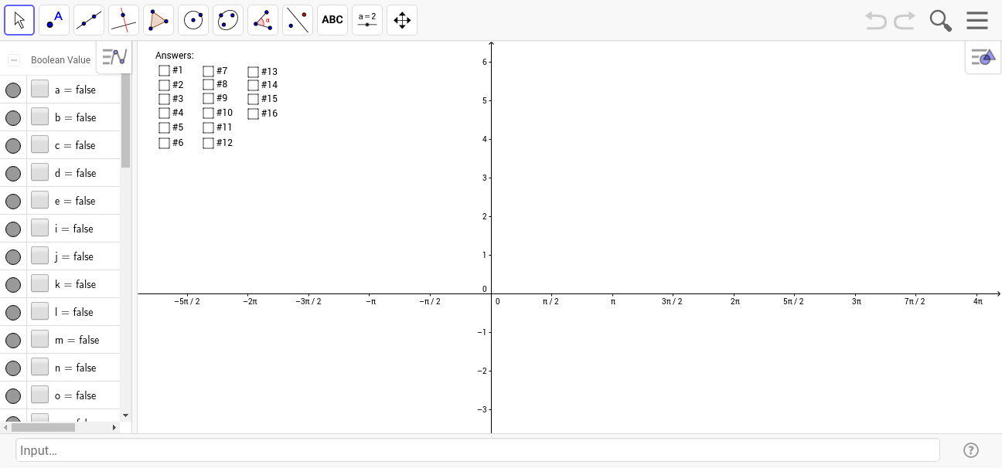Select the Perpendicular Line tool
Screen dimensions: 1002x468
124,20
